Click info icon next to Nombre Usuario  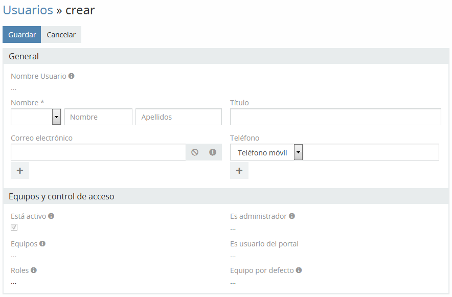(x=72, y=76)
